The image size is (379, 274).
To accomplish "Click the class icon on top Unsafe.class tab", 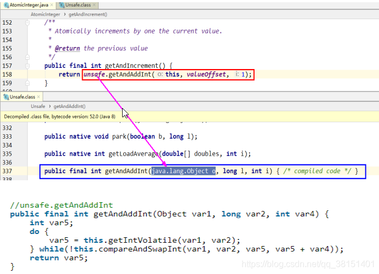I will tap(62, 5).
